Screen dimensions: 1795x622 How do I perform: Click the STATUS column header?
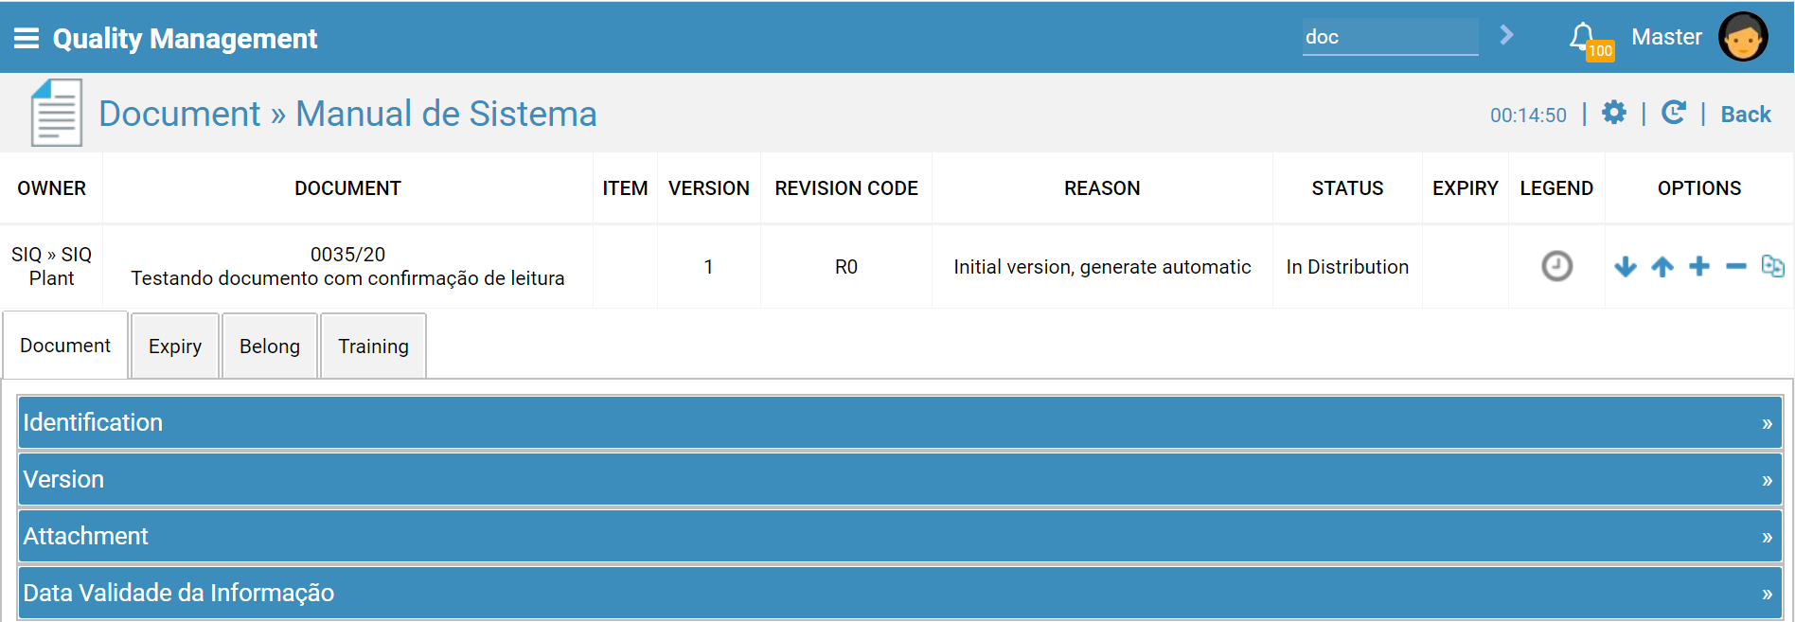[1347, 188]
